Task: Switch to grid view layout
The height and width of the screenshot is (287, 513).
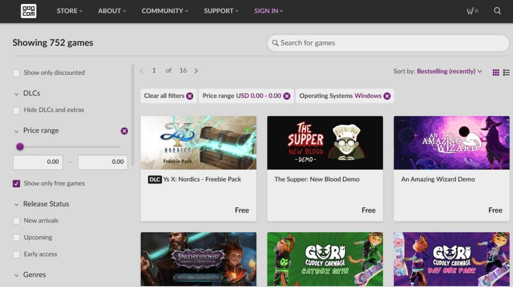Action: tap(496, 72)
